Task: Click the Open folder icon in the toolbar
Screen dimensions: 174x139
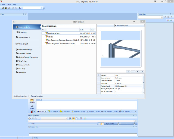Action: pos(6,8)
